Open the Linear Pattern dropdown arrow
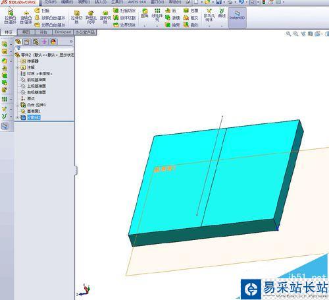Screen dimensions: 329x300 point(157,26)
